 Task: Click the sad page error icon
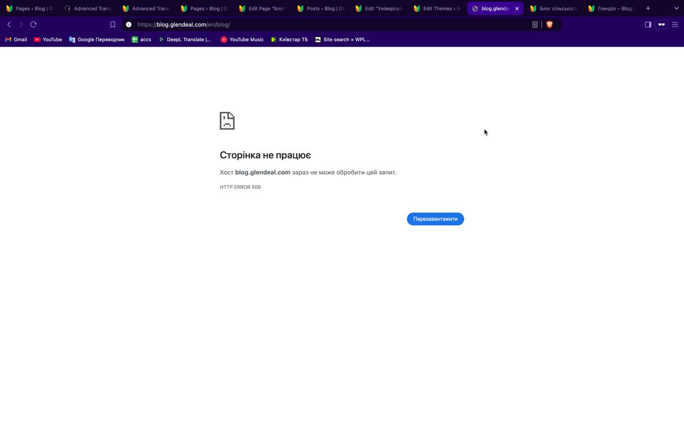[227, 120]
